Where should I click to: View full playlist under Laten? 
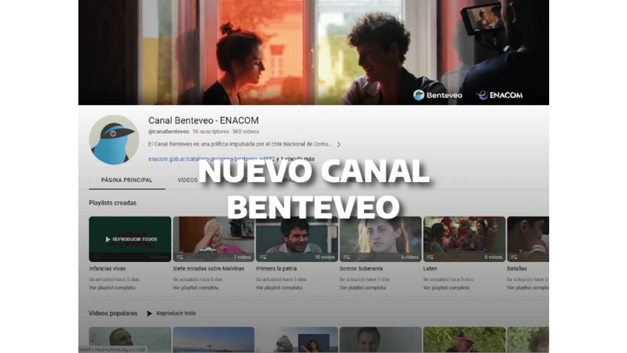pos(446,288)
